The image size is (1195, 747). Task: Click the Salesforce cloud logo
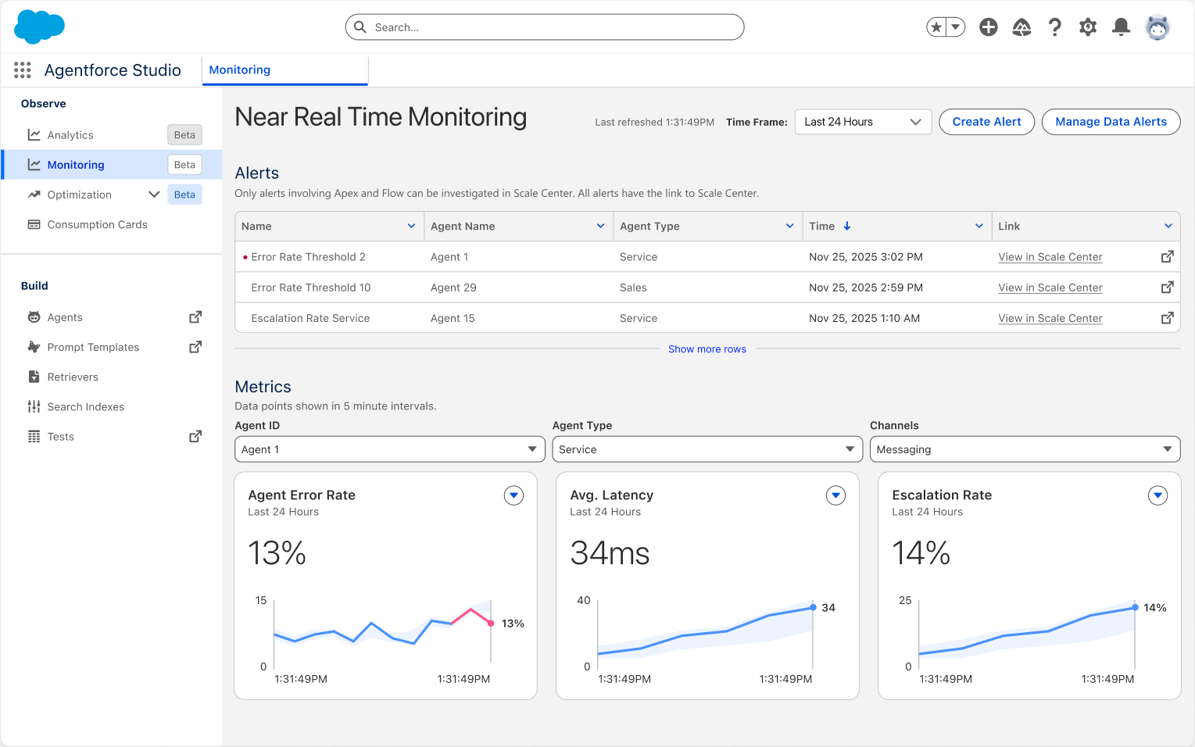point(39,27)
